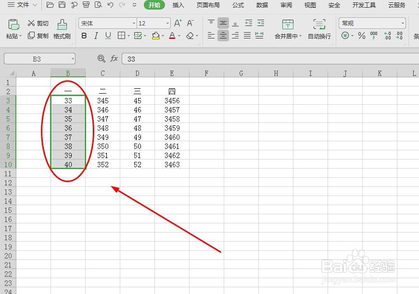Open the Paste options dropdown arrow
Viewport: 419px width, 294px height.
click(x=20, y=36)
